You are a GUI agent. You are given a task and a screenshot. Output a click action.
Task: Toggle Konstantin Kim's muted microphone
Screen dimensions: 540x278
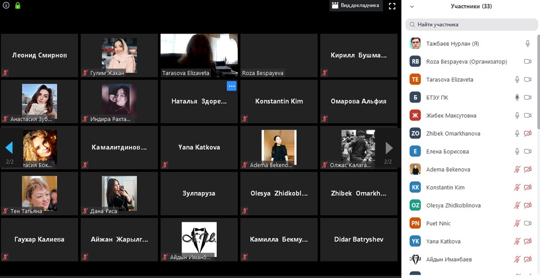tap(517, 187)
